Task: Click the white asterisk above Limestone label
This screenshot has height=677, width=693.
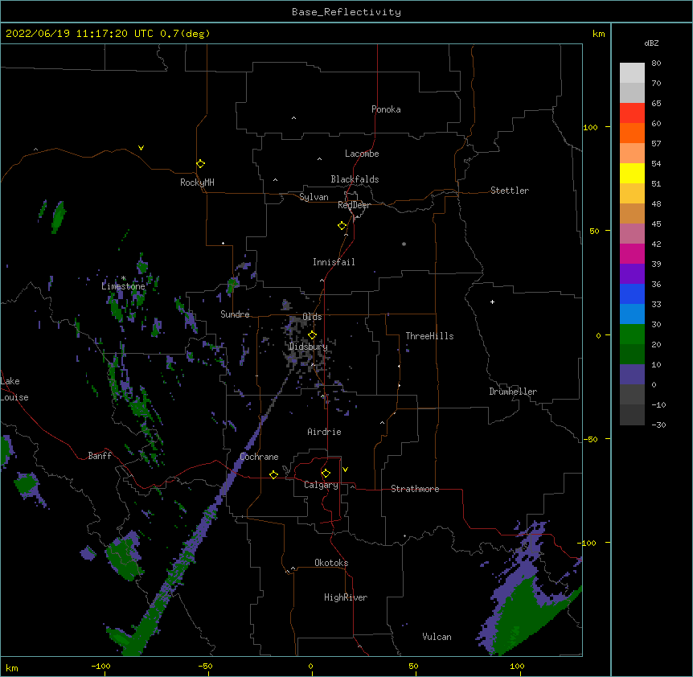Action: click(123, 278)
